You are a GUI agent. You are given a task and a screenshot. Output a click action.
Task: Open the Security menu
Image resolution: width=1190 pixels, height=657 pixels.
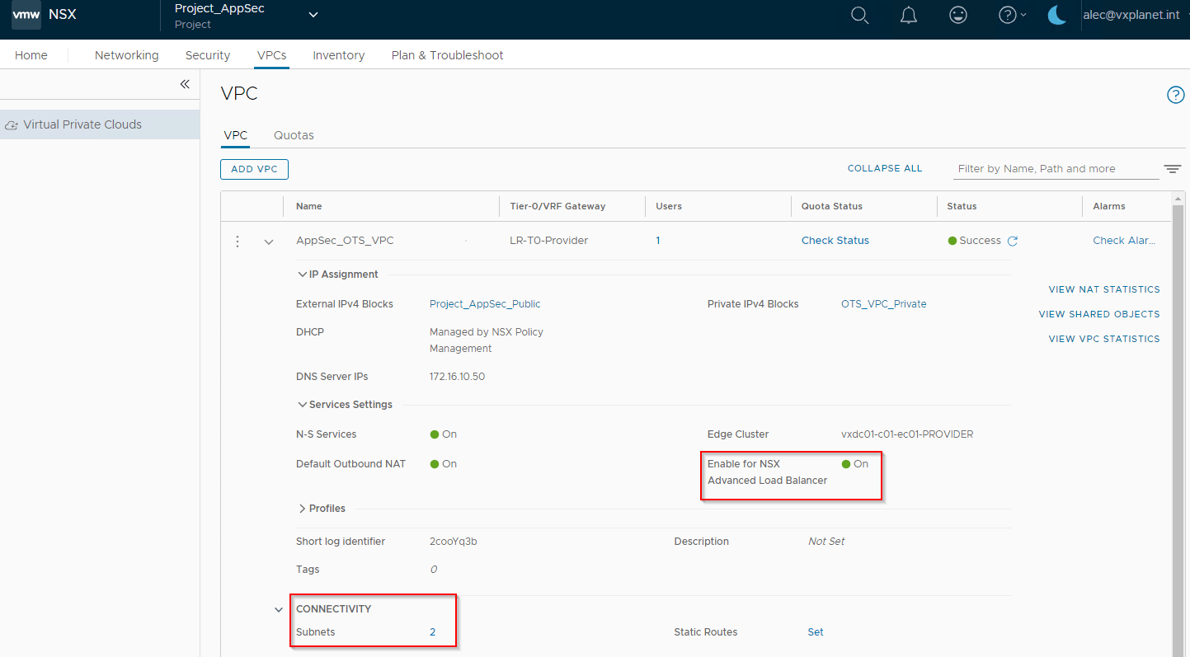pyautogui.click(x=208, y=55)
